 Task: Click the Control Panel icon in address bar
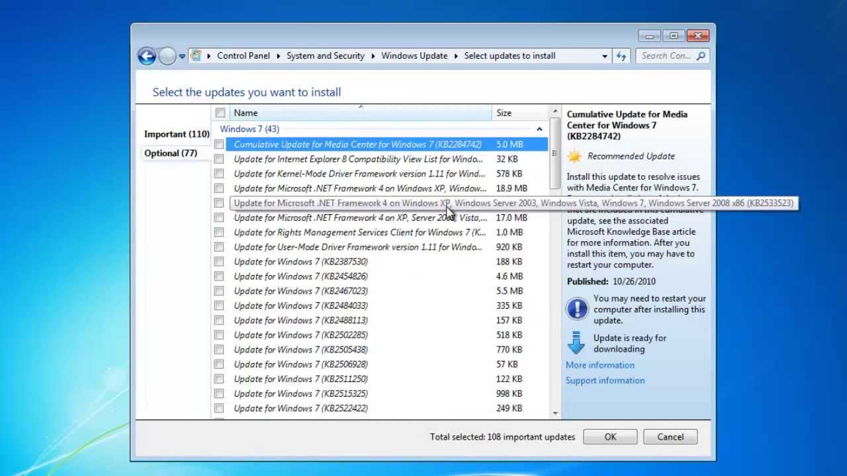[196, 56]
